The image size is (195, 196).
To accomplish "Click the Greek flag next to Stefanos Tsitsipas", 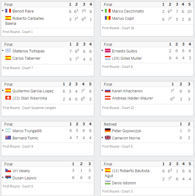I will coord(8,51).
